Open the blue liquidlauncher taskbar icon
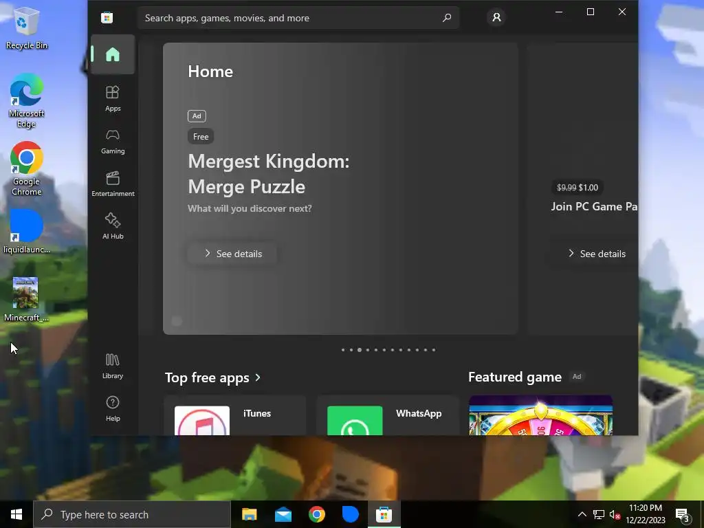 [350, 514]
